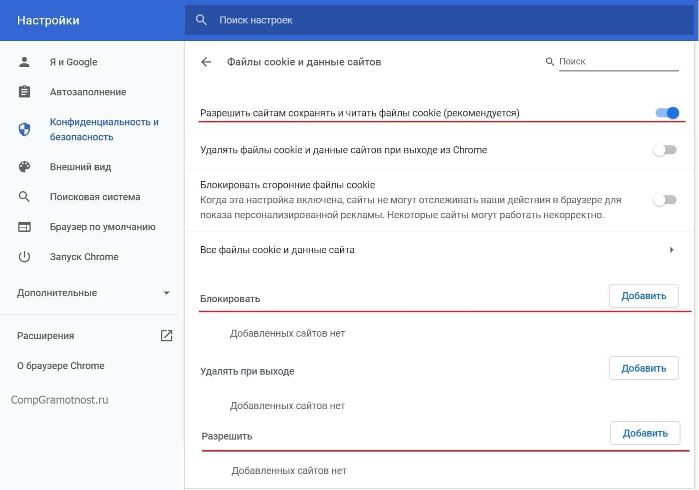This screenshot has height=490, width=699.
Task: Open the Внешний вид section
Action: (x=80, y=167)
